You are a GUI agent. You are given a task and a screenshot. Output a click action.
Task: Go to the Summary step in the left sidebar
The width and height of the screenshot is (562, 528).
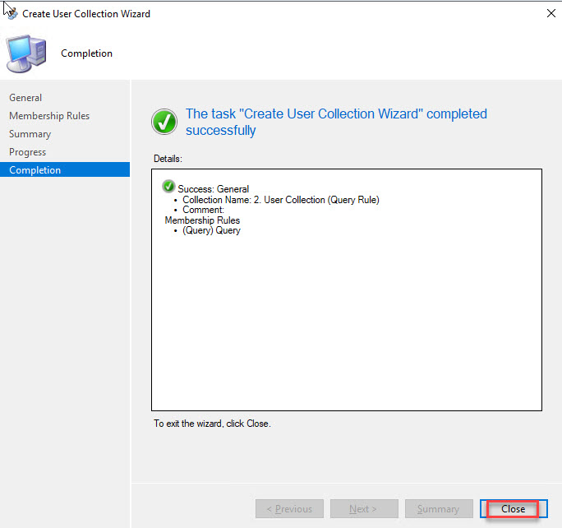coord(30,134)
